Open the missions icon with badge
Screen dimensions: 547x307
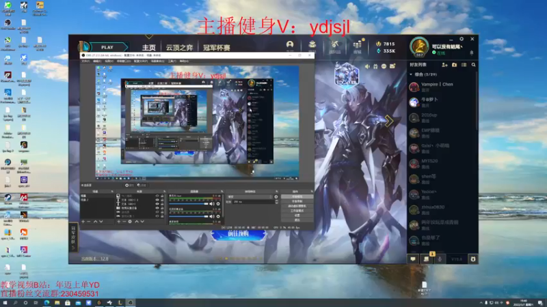coord(426,259)
